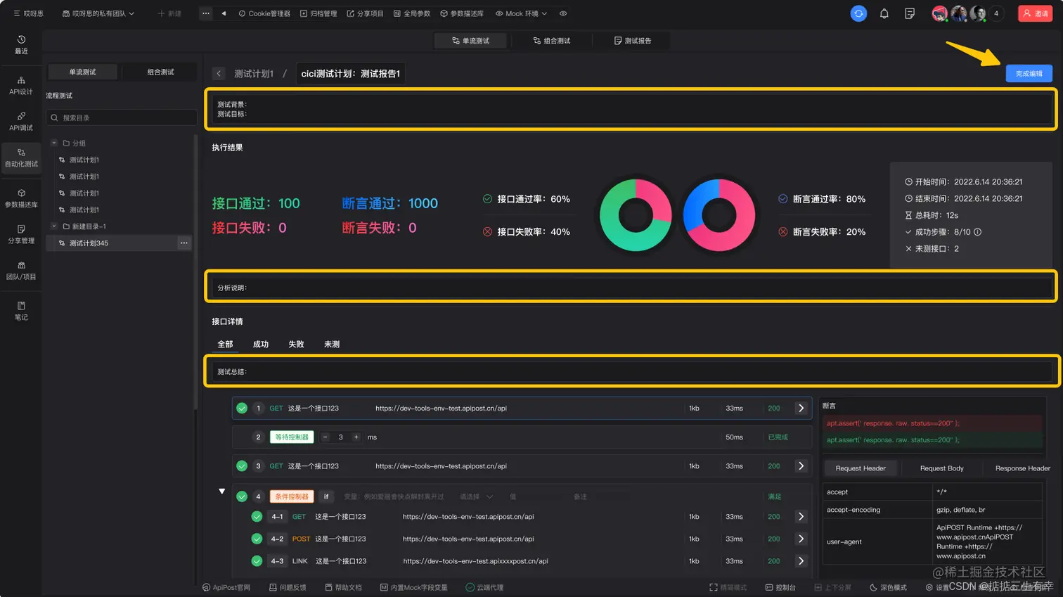Viewport: 1063px width, 597px height.
Task: Open the more options menu for 测试计划345
Action: 184,243
